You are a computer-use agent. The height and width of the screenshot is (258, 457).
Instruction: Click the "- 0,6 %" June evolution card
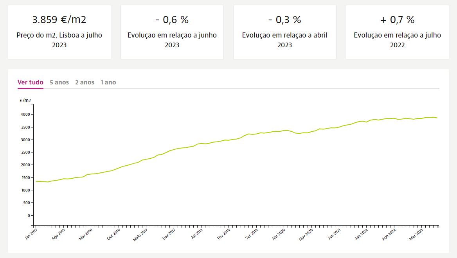tap(172, 32)
